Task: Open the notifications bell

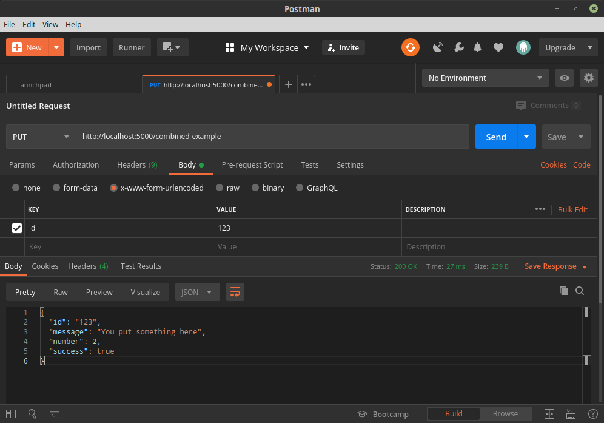Action: (477, 47)
